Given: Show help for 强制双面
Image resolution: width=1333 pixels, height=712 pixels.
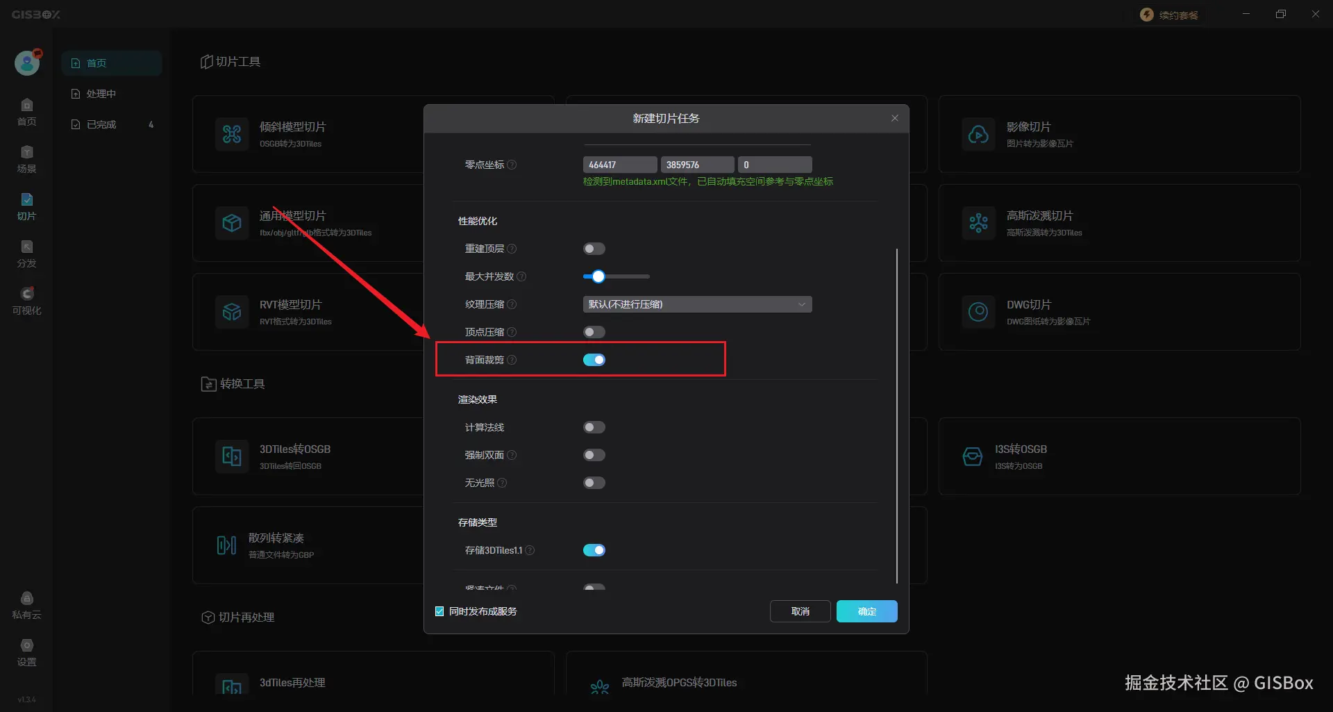Looking at the screenshot, I should pos(512,455).
